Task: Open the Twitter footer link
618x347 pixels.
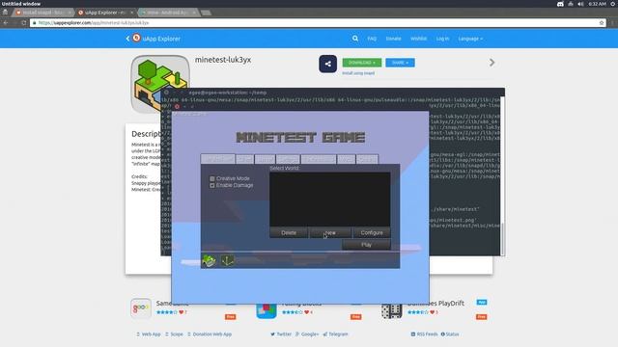Action: tap(281, 334)
